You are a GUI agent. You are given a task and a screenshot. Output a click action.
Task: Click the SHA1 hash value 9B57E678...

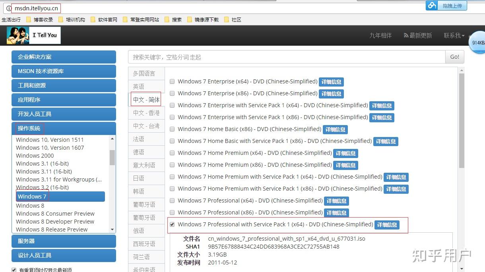tap(274, 247)
